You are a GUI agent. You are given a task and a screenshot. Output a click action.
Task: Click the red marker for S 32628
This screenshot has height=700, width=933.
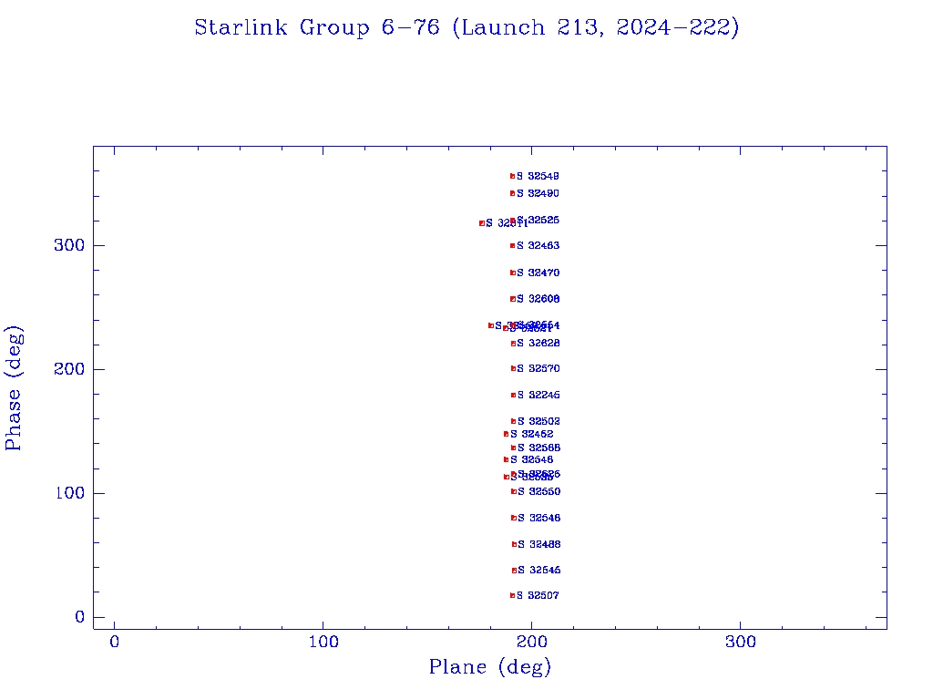tap(513, 344)
